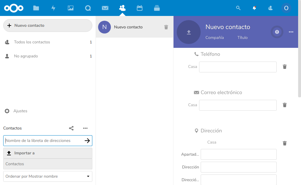Open Ajustes settings
This screenshot has width=301, height=185.
coord(20,111)
